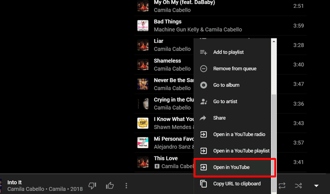This screenshot has height=194, width=330.
Task: Click the context menu scrollbar thumb
Action: [x=274, y=143]
